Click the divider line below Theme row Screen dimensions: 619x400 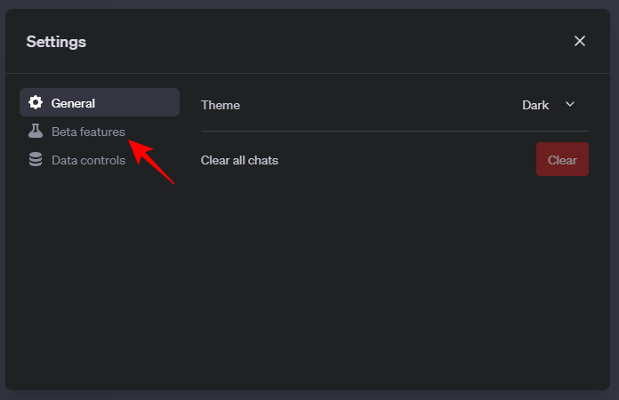click(x=394, y=131)
